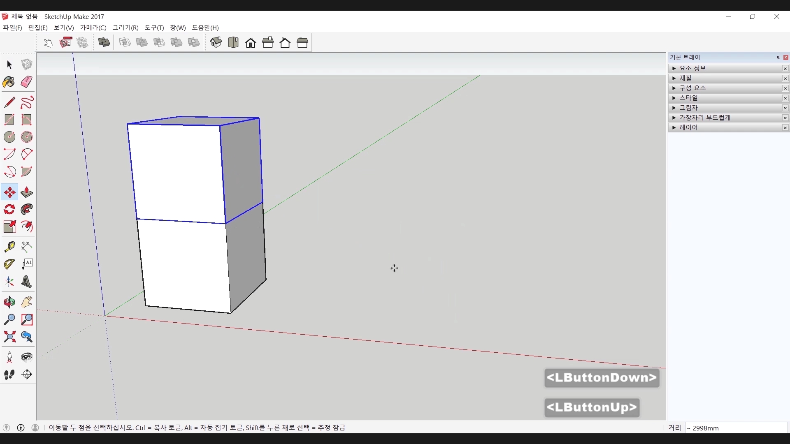This screenshot has height=444, width=790.
Task: Toggle the tray auto-hide pin
Action: pos(778,58)
